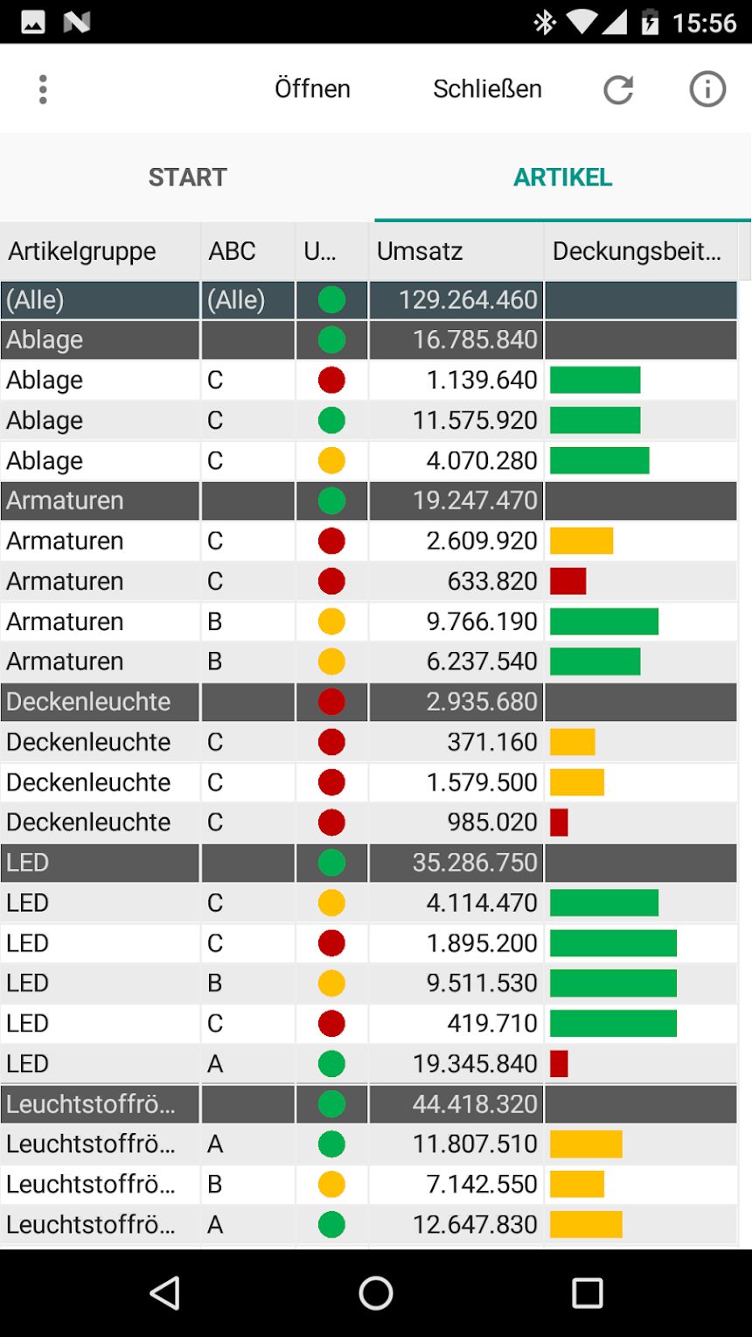Select the (Alle) total row
Viewport: 752px width, 1337px height.
[369, 299]
